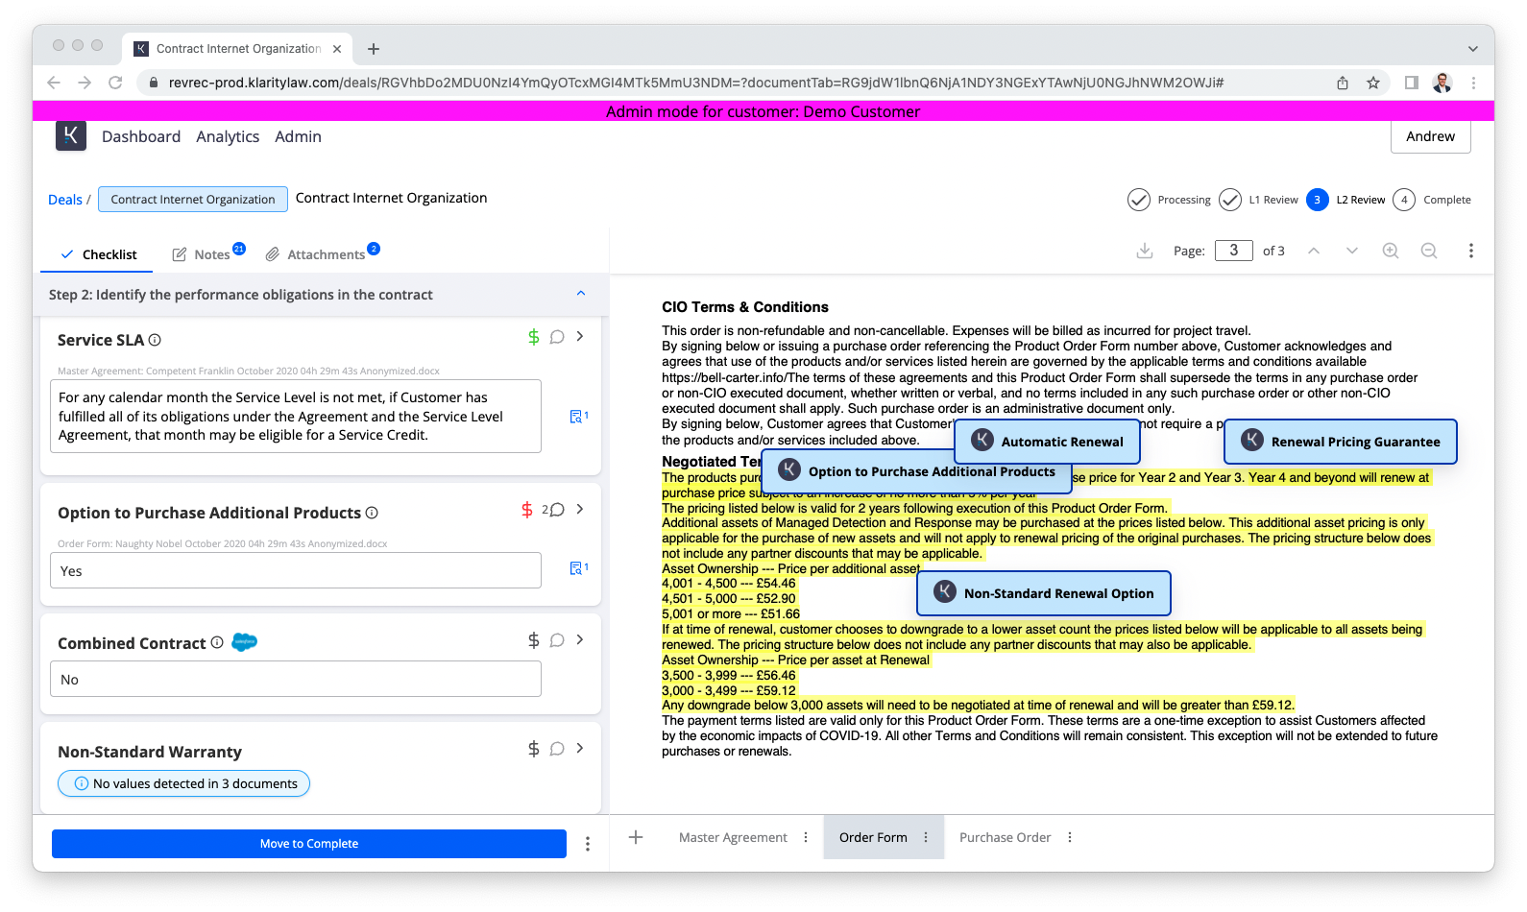
Task: Open the Analytics page
Action: pos(228,136)
